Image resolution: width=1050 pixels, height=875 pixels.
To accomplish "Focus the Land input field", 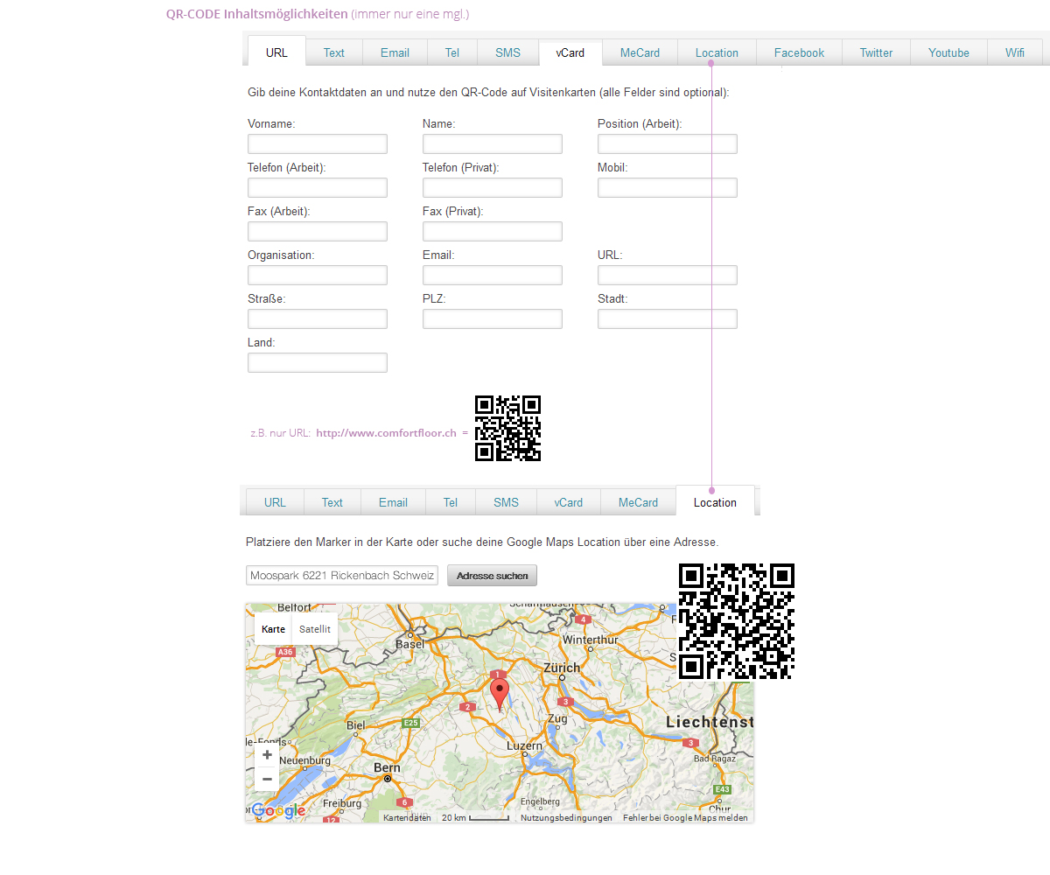I will tap(318, 362).
